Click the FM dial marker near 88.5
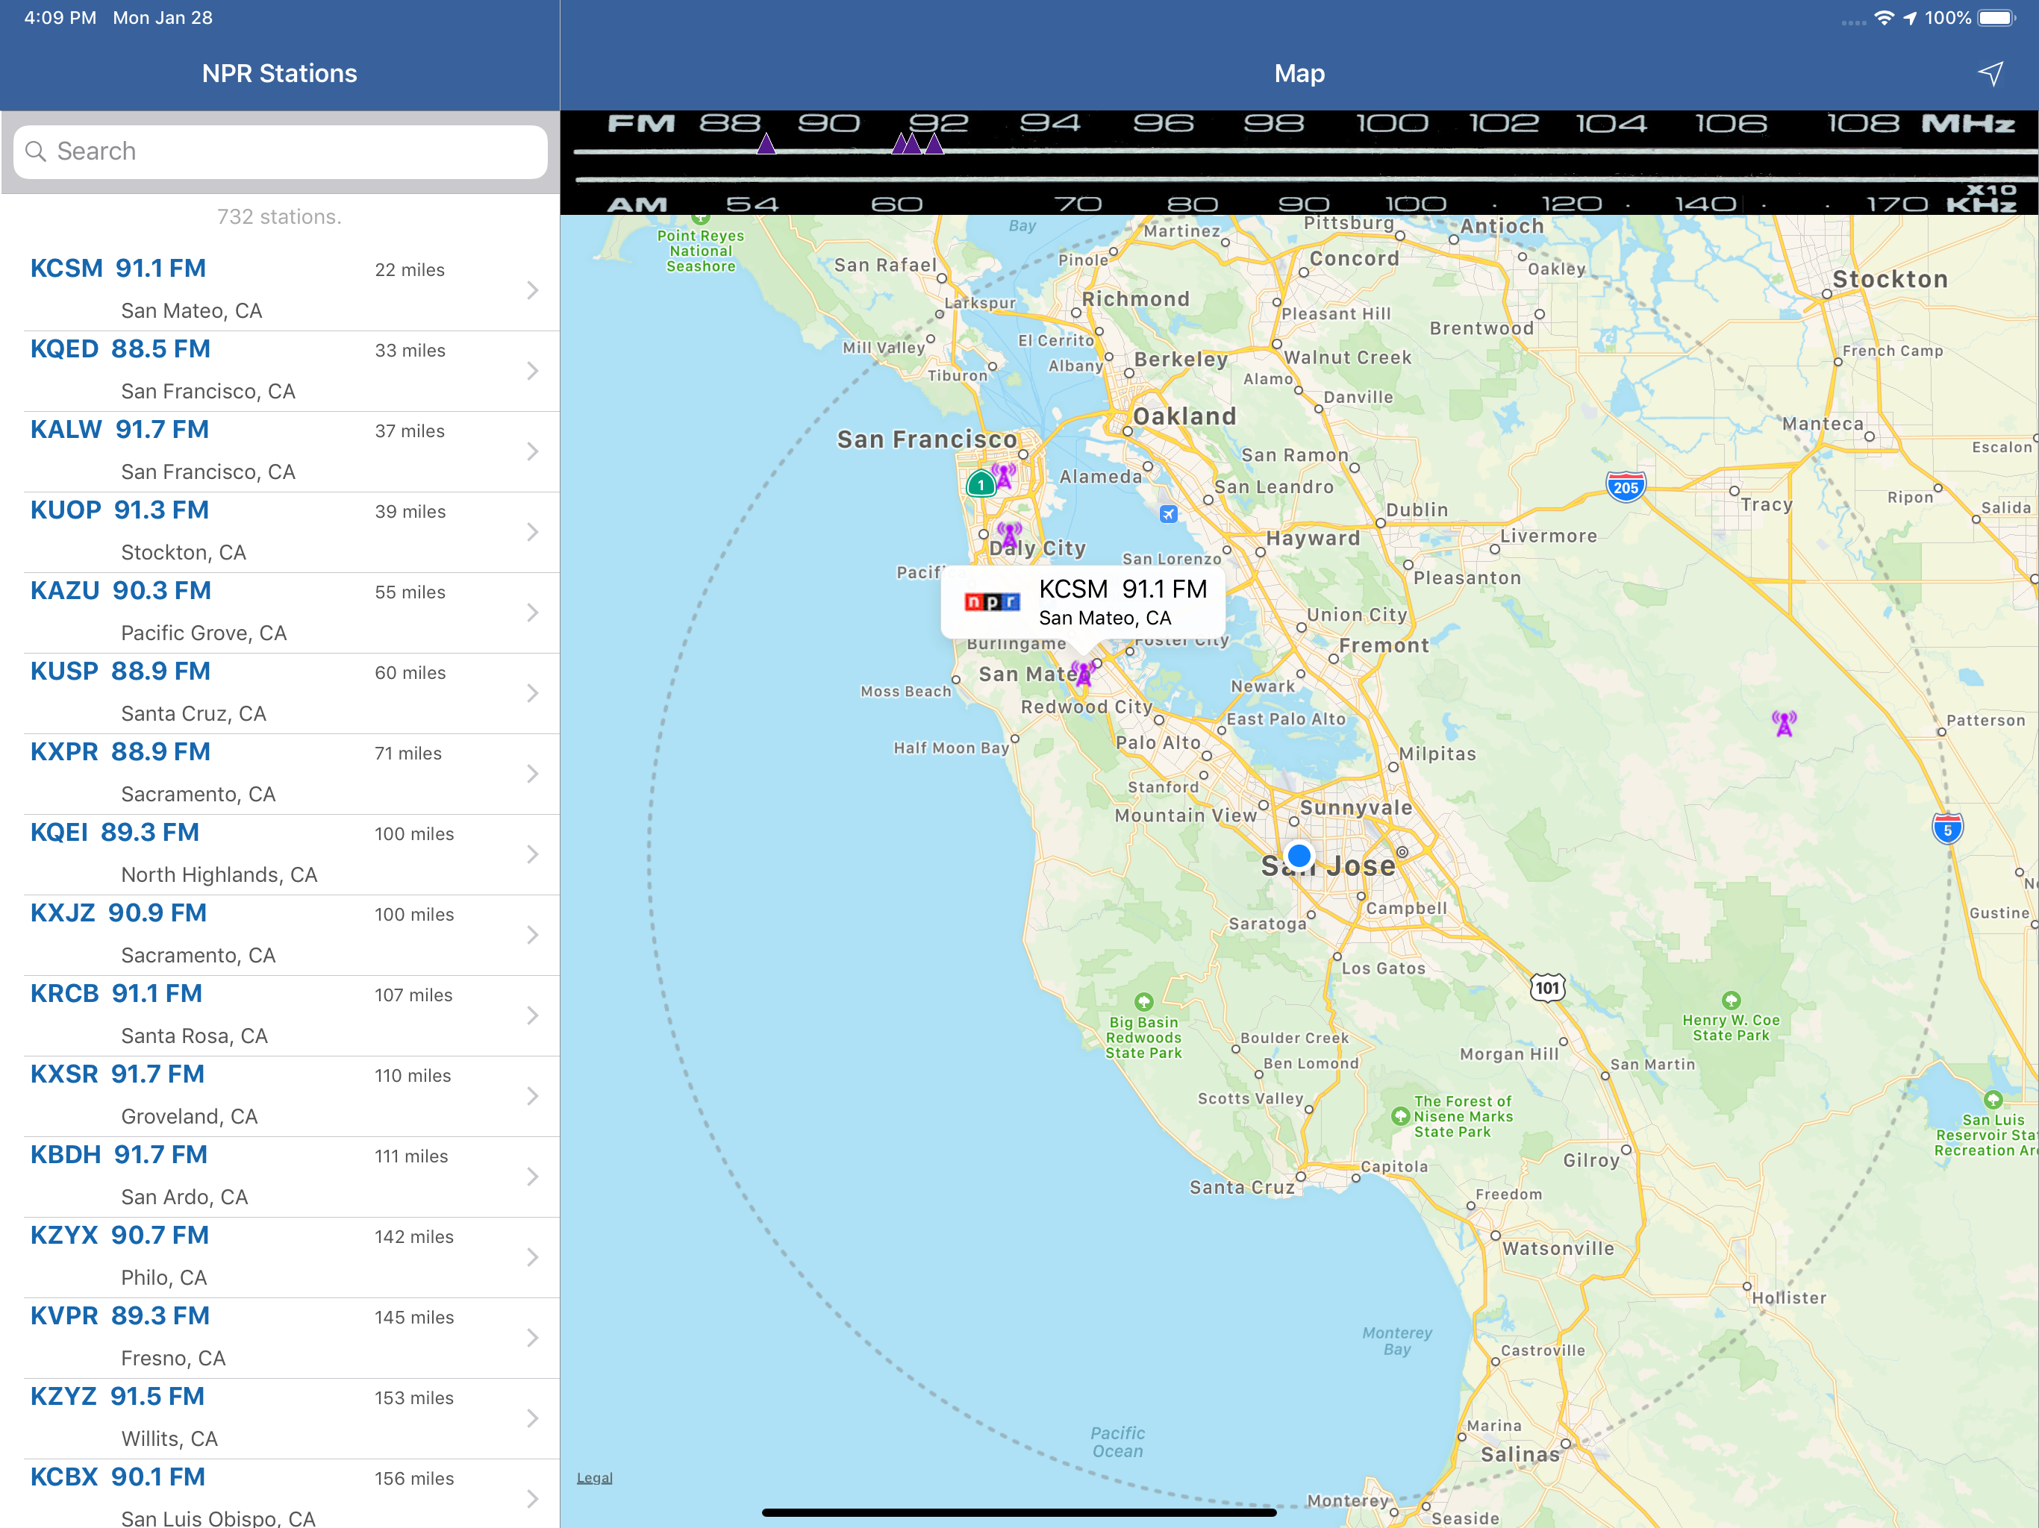The image size is (2039, 1528). tap(766, 144)
